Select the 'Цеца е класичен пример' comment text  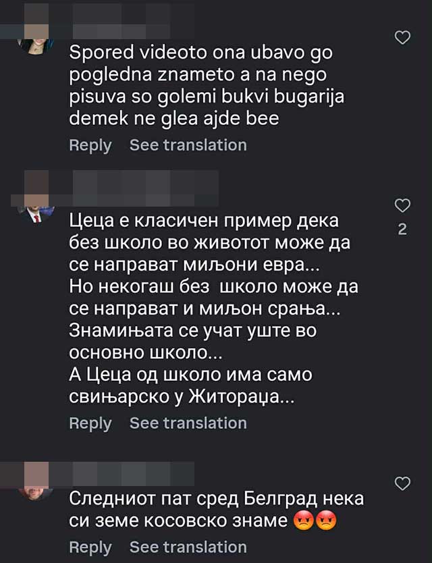[213, 309]
